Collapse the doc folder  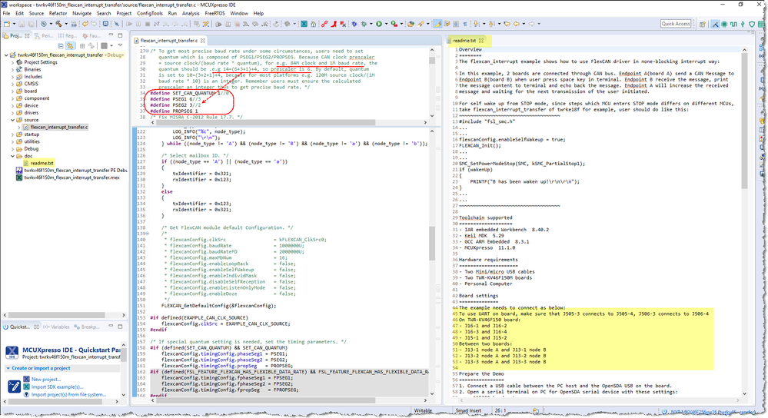(x=13, y=156)
